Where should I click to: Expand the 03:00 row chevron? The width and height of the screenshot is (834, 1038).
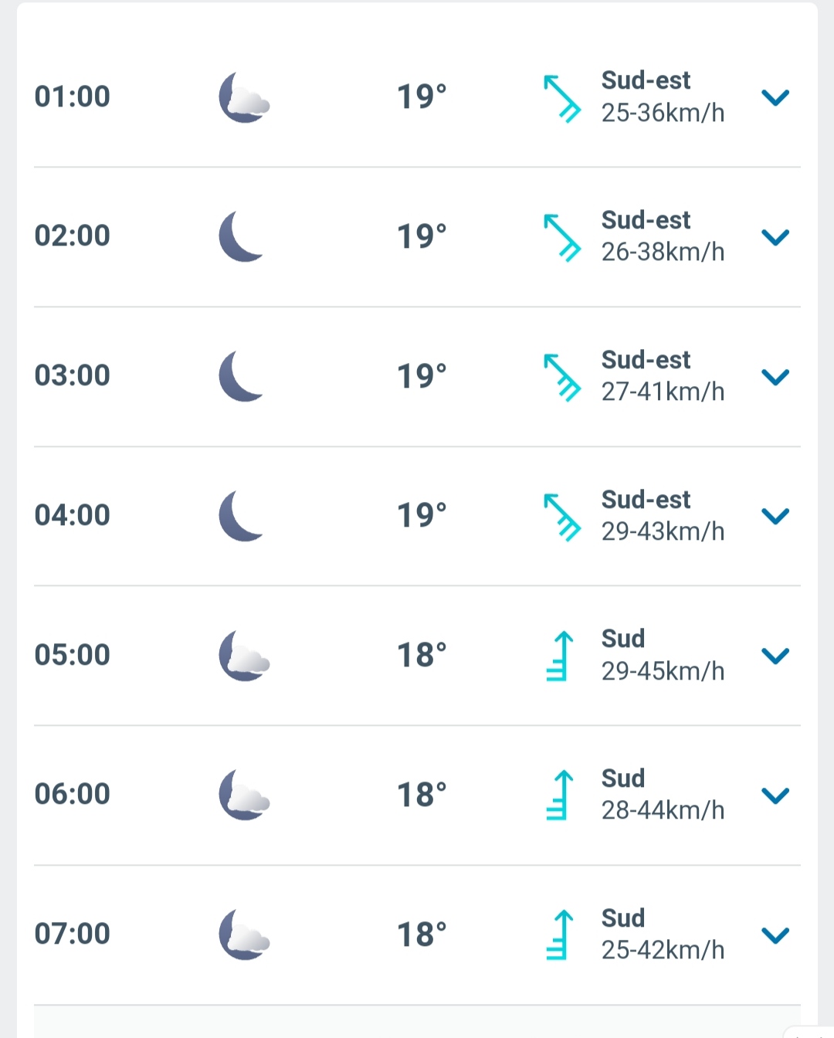[775, 377]
